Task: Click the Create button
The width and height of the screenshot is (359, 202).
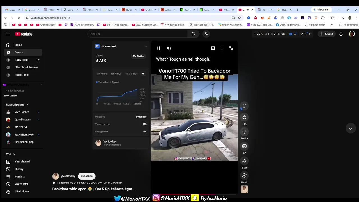Action: pos(326,34)
